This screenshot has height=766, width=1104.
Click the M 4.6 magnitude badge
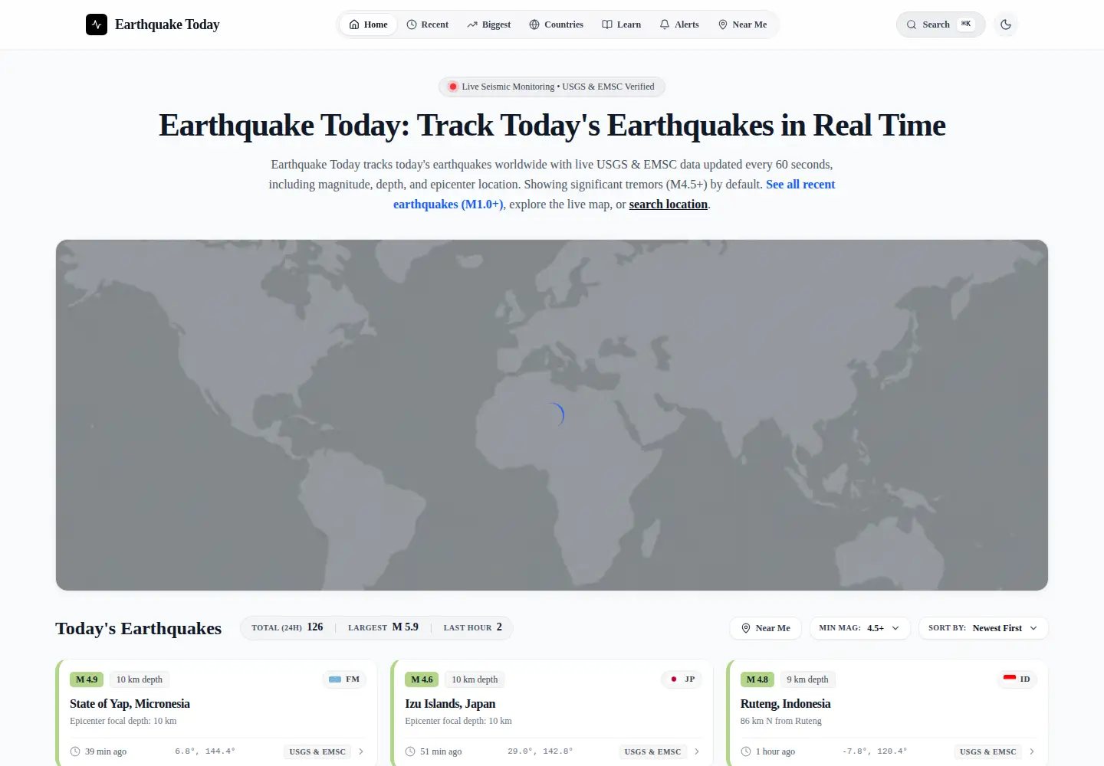pyautogui.click(x=422, y=679)
